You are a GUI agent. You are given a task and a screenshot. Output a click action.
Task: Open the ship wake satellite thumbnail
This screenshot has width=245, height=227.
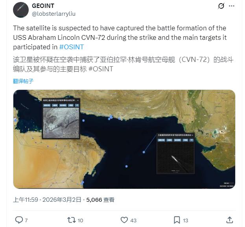(x=175, y=159)
